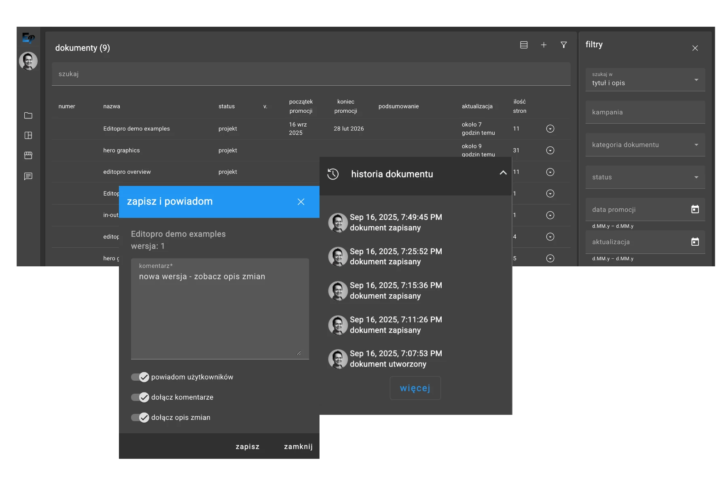Click the folder icon in left sidebar
Screen dimensions: 728x485
pyautogui.click(x=28, y=116)
